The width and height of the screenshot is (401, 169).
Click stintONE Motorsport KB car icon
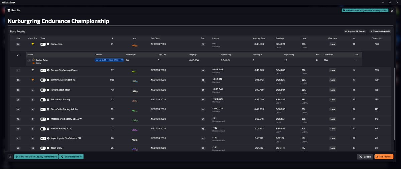[135, 81]
